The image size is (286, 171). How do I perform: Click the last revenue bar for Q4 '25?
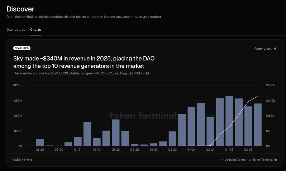[258, 125]
